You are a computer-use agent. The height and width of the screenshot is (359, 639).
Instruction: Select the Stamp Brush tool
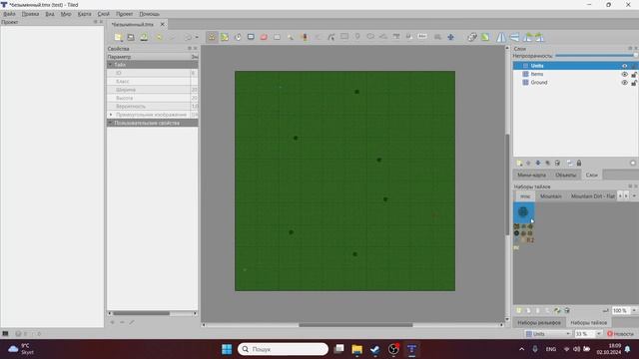coord(212,37)
